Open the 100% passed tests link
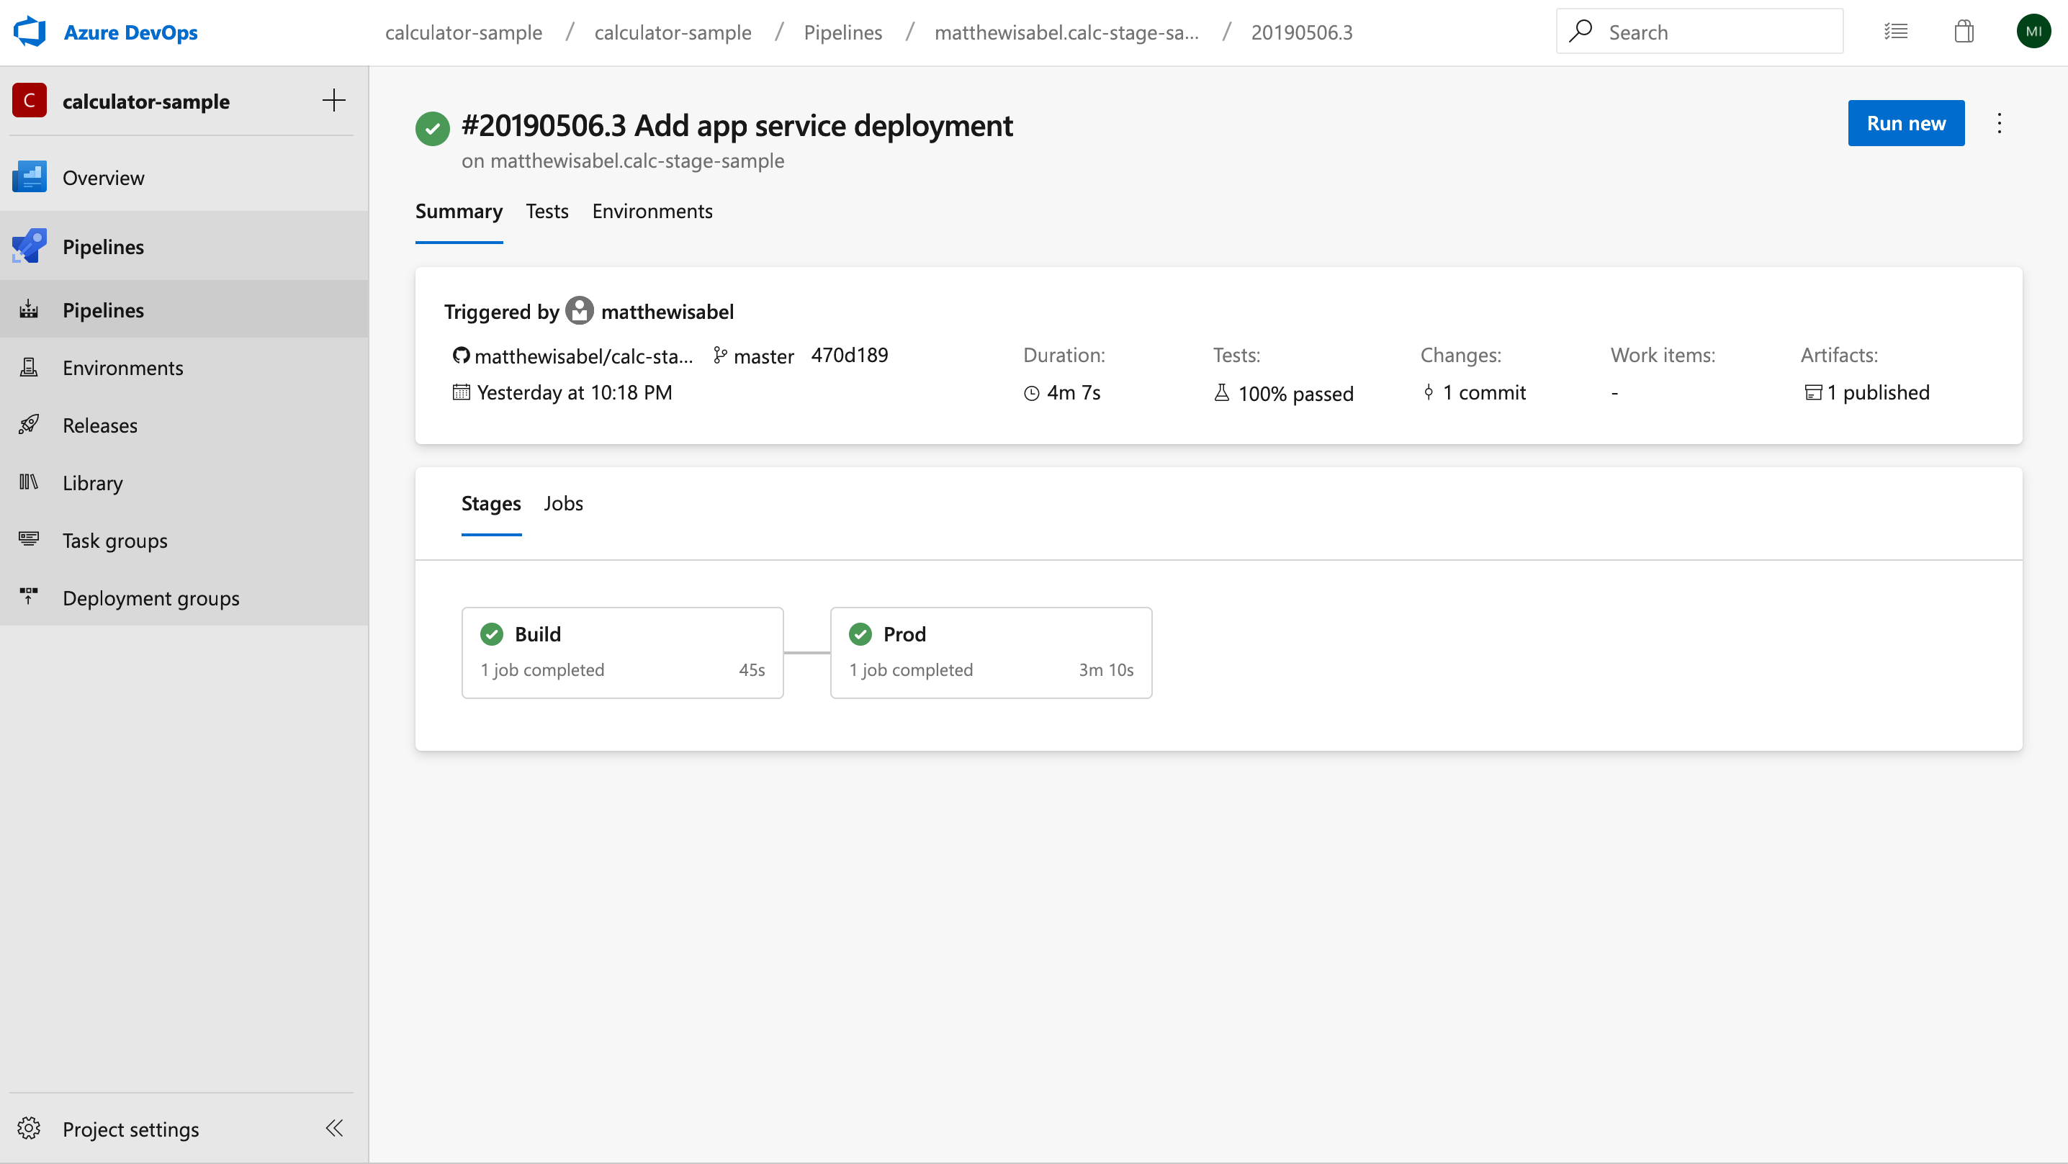This screenshot has height=1164, width=2068. point(1295,393)
